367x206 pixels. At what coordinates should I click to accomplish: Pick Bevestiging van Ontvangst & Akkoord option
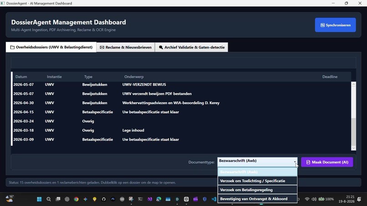click(x=257, y=199)
